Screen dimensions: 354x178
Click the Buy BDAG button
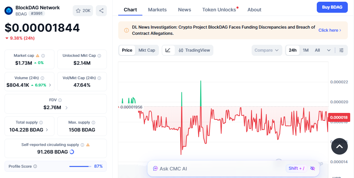click(x=332, y=7)
